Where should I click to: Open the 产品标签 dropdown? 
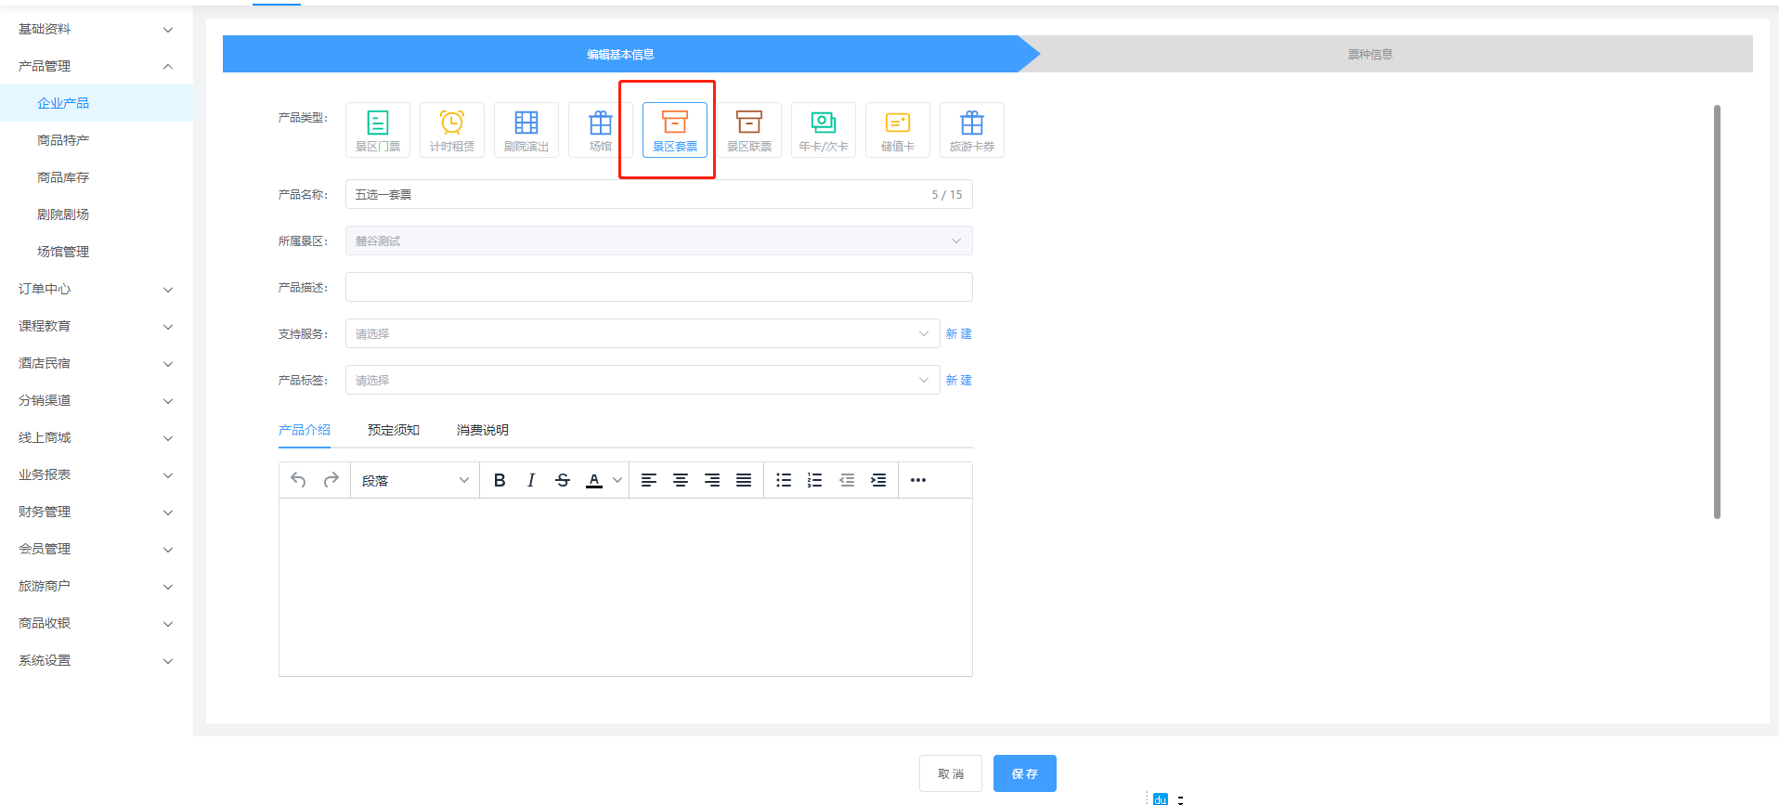(x=643, y=380)
